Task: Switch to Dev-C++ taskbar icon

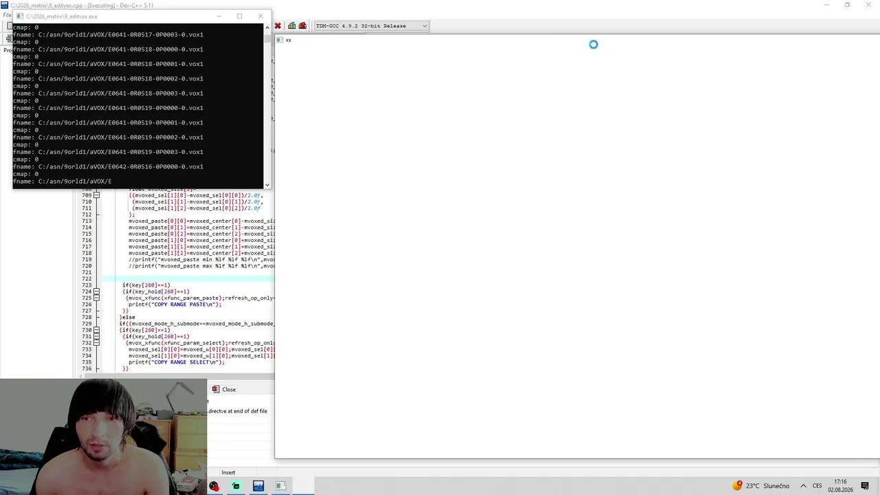Action: pos(258,486)
